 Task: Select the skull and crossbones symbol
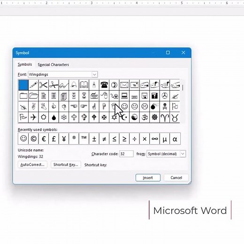pyautogui.click(x=165, y=107)
